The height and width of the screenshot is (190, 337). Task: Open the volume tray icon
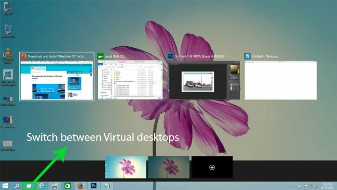click(316, 186)
